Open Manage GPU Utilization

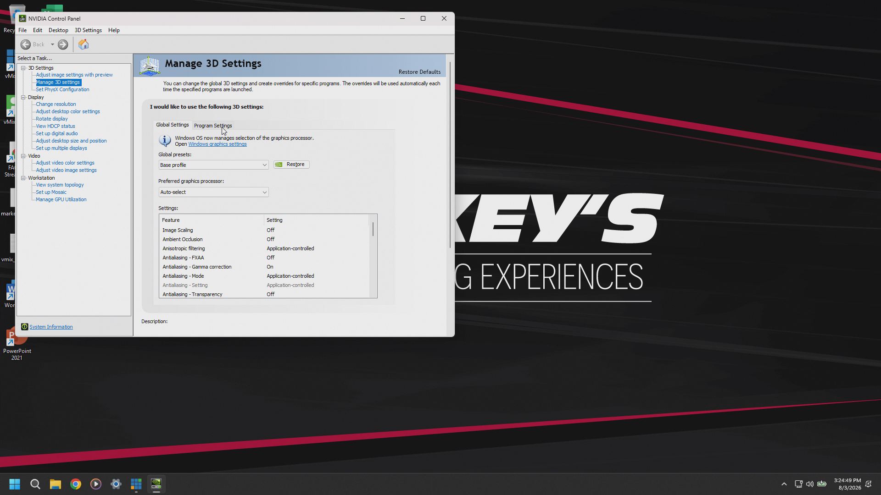tap(61, 199)
